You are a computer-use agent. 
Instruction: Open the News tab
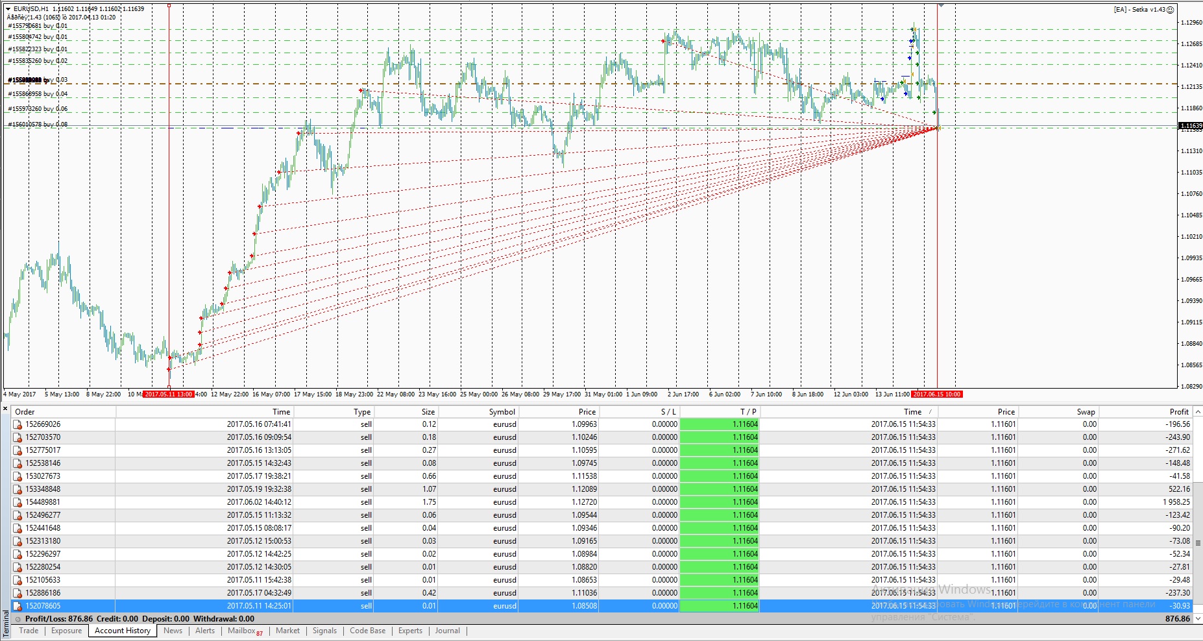pyautogui.click(x=173, y=631)
